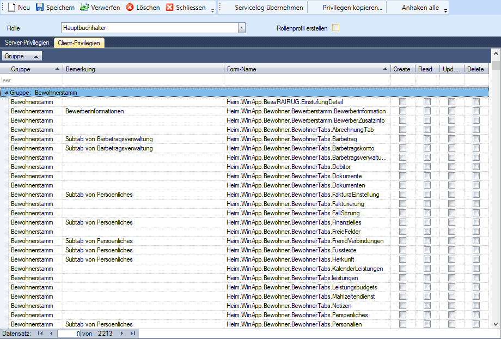Open the toolbar overflow after Anhaken alle

coord(445,10)
